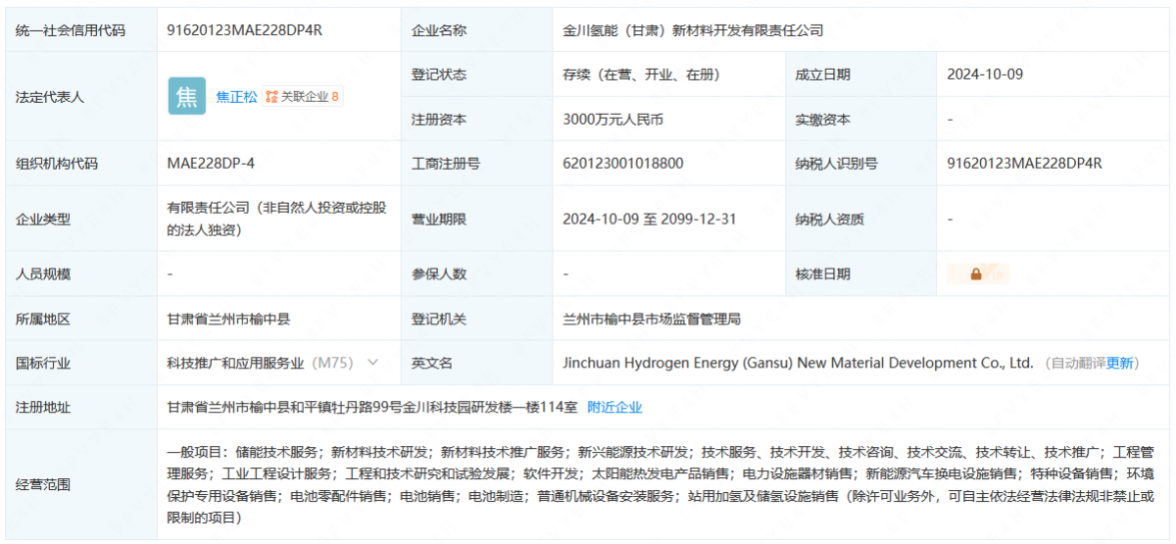This screenshot has height=544, width=1176.
Task: Click the registered address text in 注册地址 row
Action: tap(372, 407)
